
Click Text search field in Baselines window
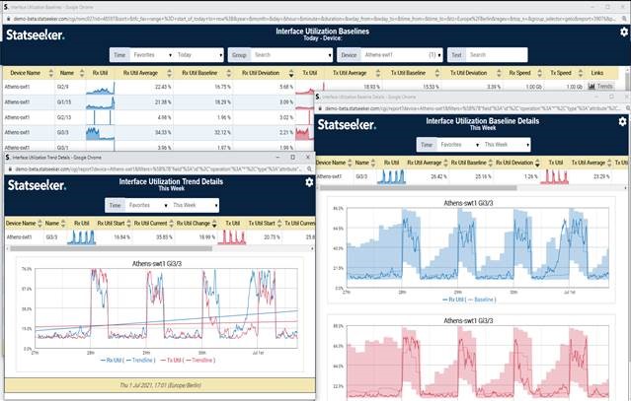tap(497, 55)
